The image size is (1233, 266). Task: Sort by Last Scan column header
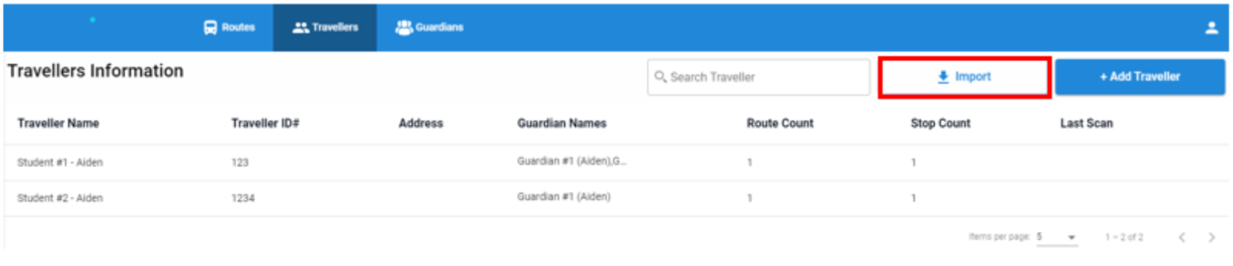[1086, 123]
